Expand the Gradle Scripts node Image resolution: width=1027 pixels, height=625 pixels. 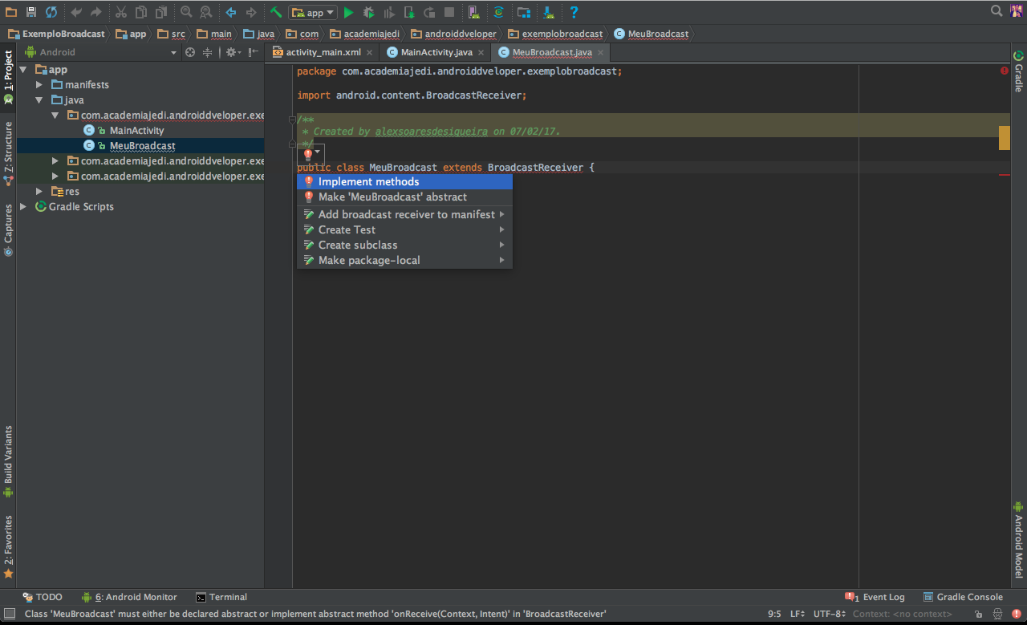(x=24, y=206)
